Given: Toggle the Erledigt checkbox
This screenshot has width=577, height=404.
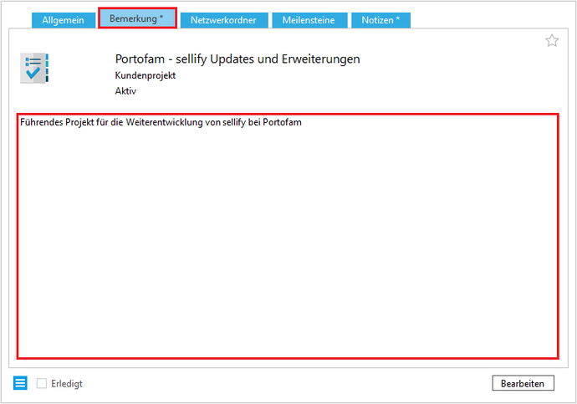Looking at the screenshot, I should [x=42, y=383].
